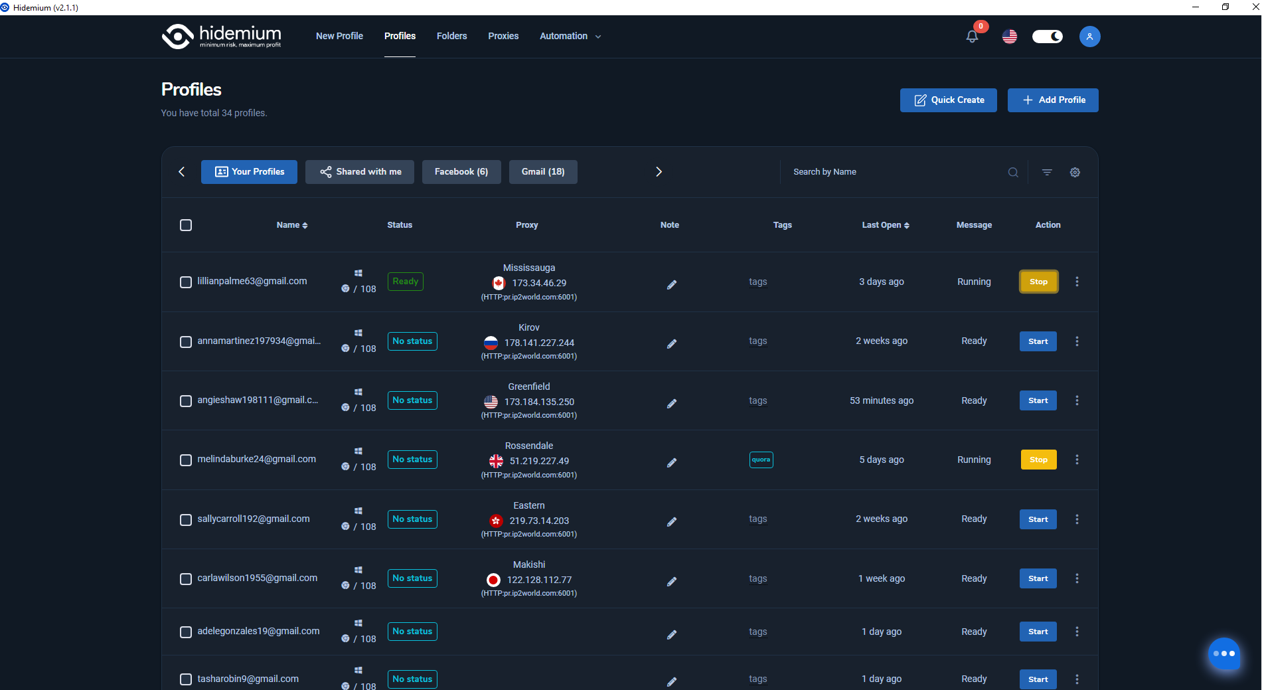1262x690 pixels.
Task: Switch to the Gmail (18) tab
Action: (542, 172)
